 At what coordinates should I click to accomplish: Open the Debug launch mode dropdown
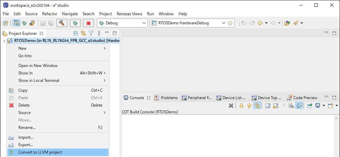(x=144, y=23)
